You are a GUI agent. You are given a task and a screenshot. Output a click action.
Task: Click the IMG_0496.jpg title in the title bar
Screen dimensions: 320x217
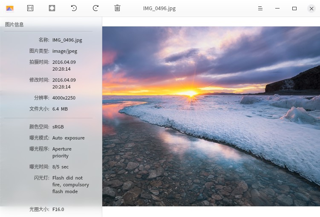(159, 9)
